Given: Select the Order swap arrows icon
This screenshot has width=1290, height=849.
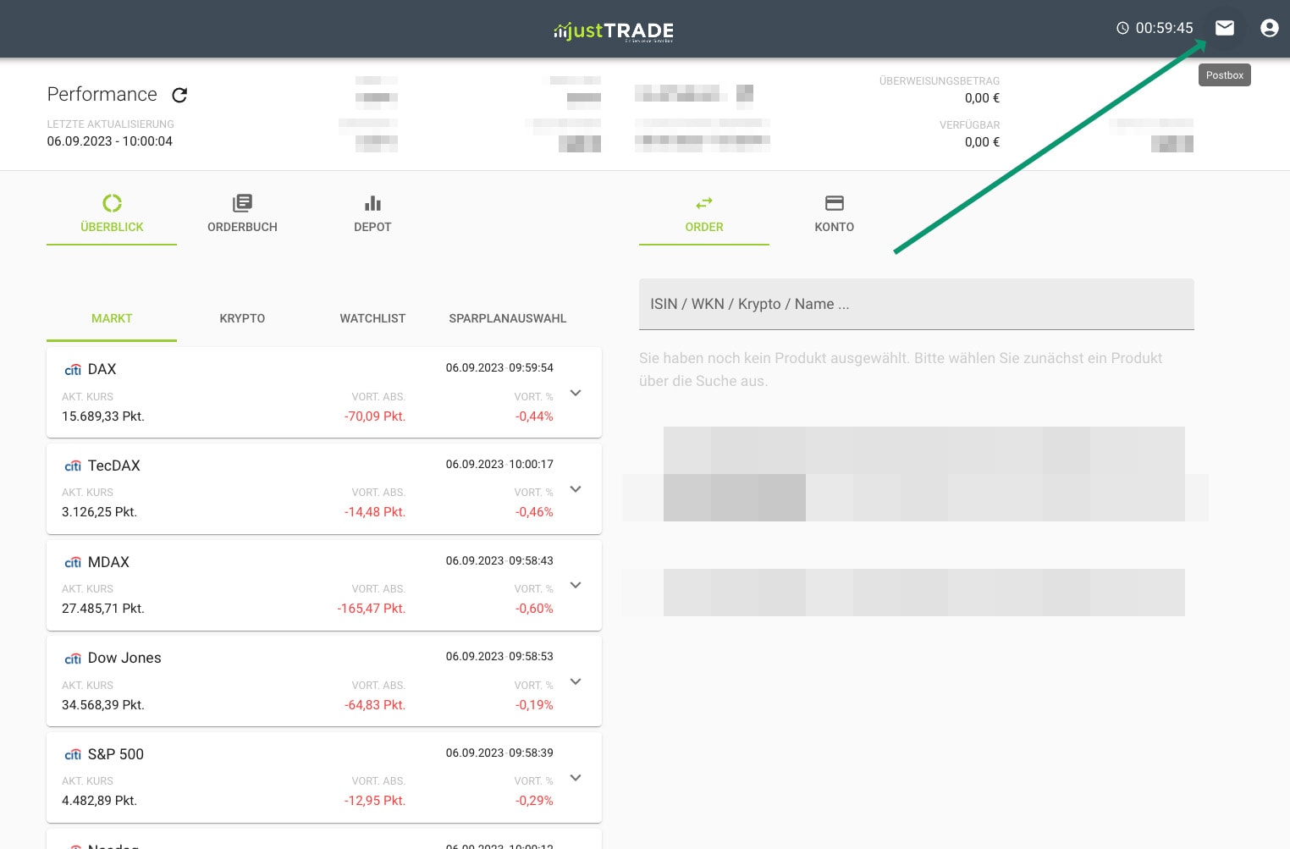Looking at the screenshot, I should tap(704, 203).
